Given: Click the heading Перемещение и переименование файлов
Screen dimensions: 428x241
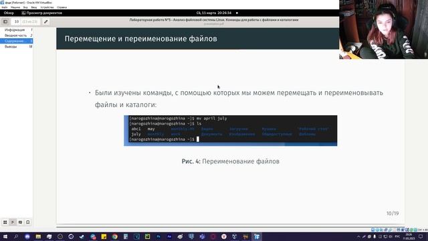Looking at the screenshot, I should pyautogui.click(x=140, y=39).
